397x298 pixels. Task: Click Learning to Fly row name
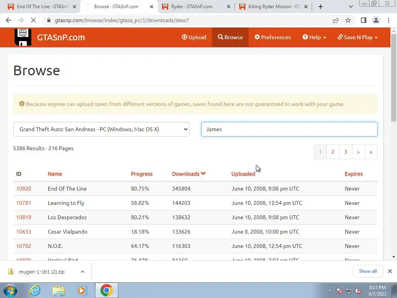(66, 203)
